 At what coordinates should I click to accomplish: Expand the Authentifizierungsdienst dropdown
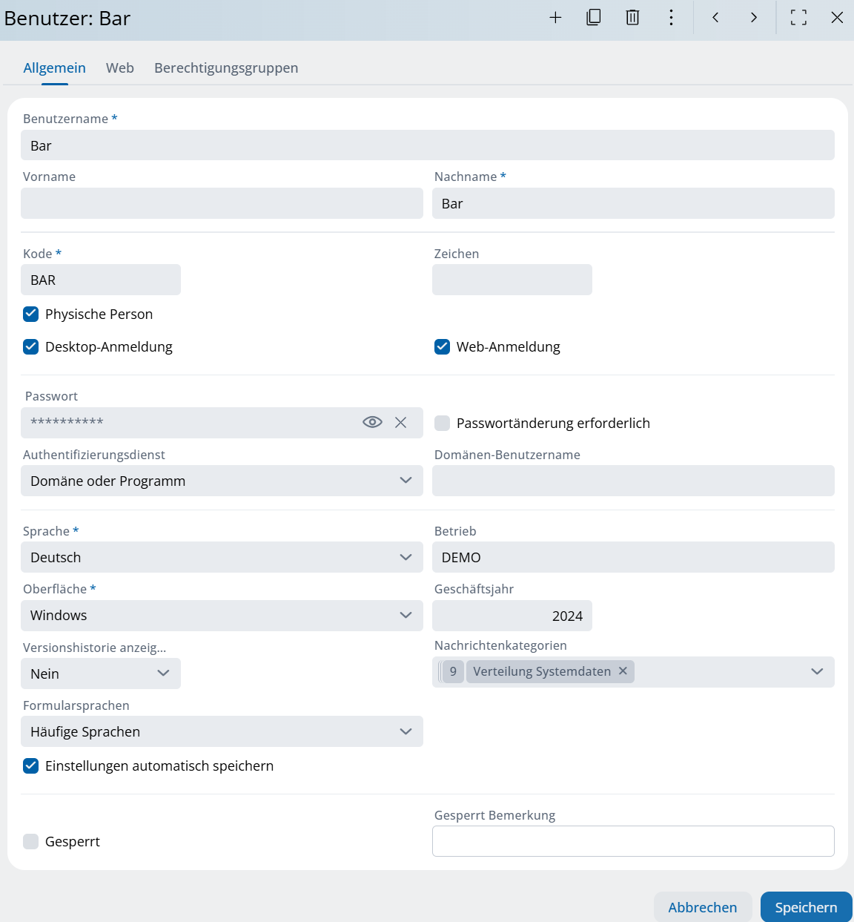406,481
